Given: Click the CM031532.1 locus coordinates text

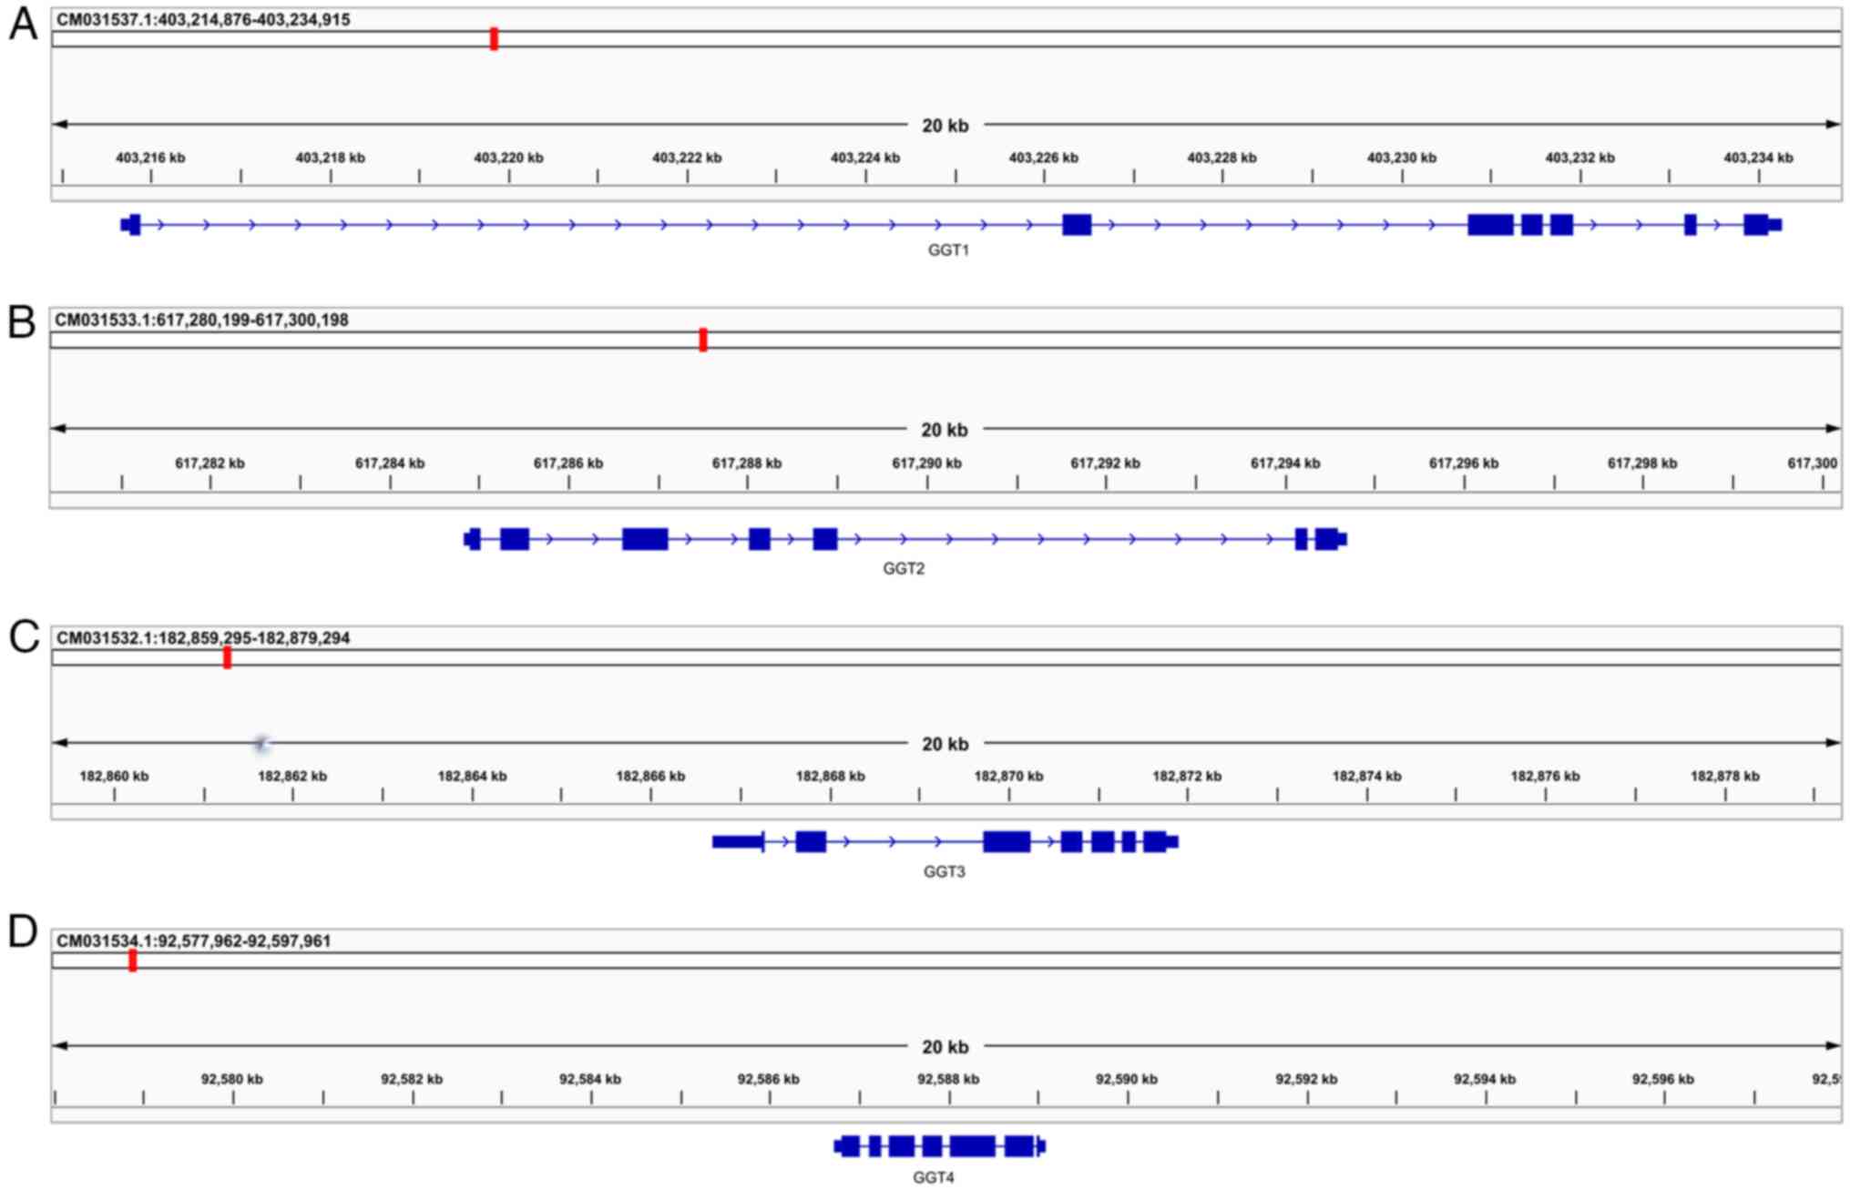Looking at the screenshot, I should pos(203,638).
